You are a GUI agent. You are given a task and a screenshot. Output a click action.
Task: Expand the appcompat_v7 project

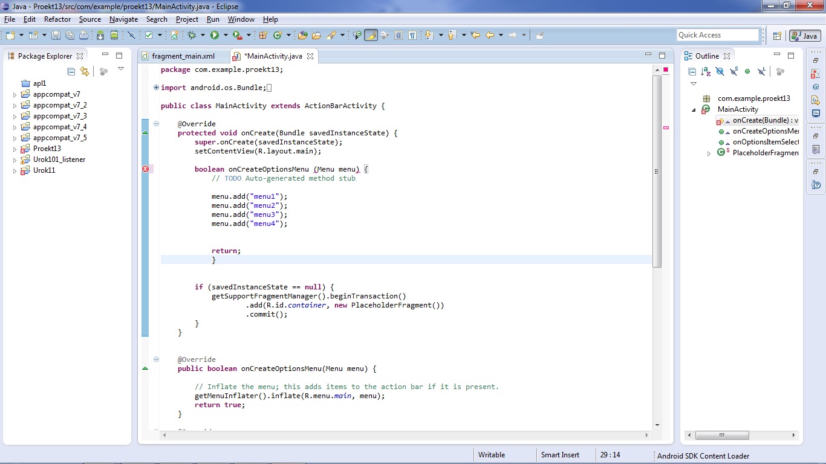pos(15,95)
